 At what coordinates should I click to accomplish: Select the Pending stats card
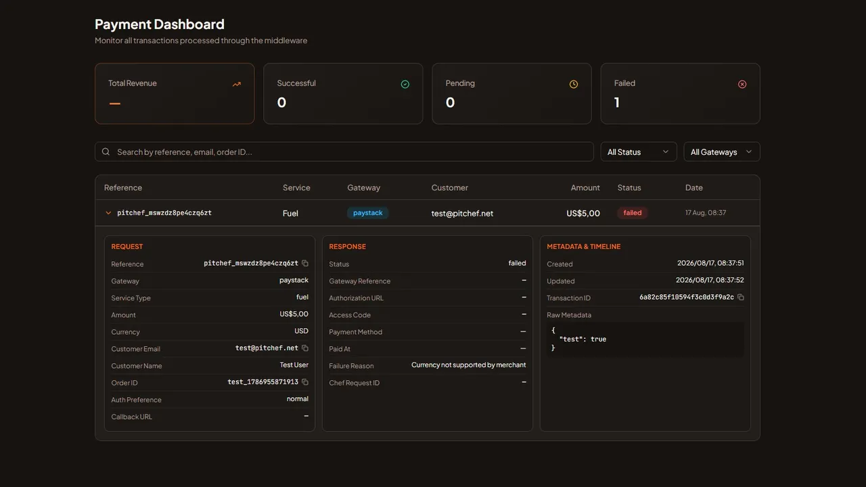(x=511, y=93)
